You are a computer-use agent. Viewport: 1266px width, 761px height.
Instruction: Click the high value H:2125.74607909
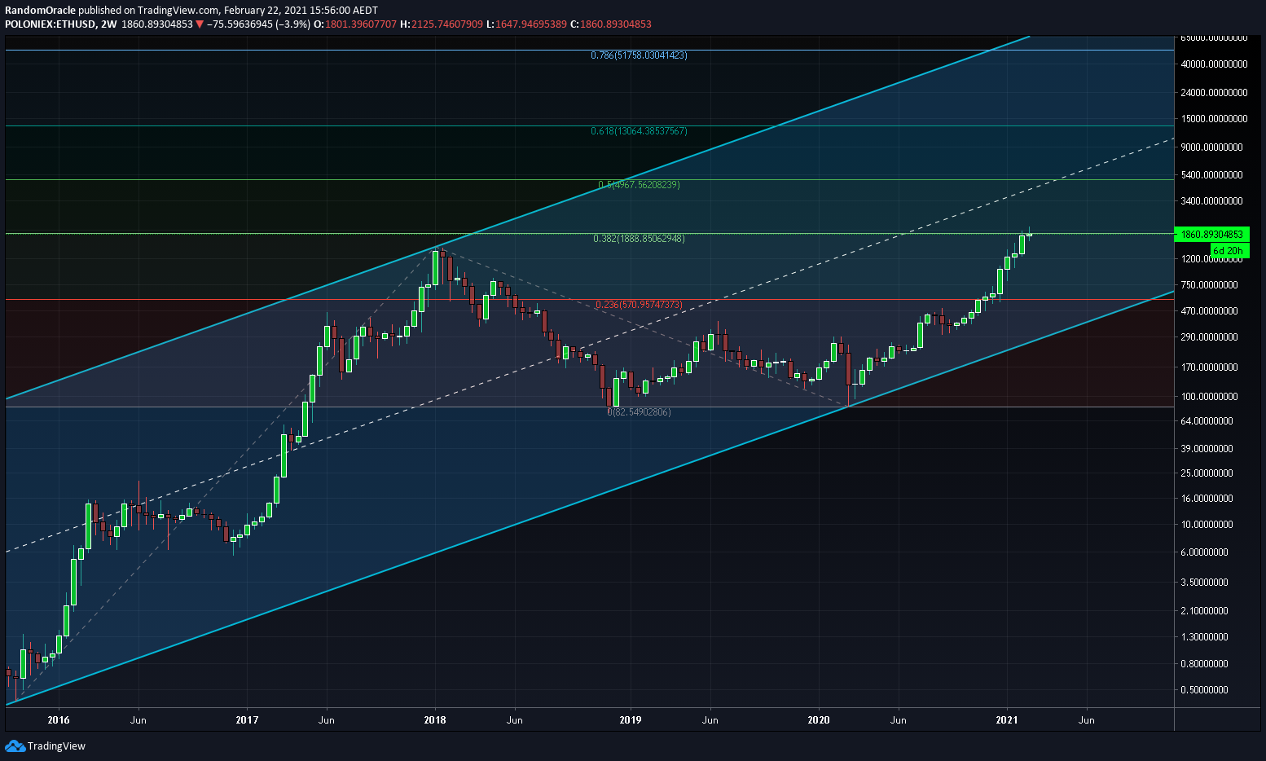442,24
